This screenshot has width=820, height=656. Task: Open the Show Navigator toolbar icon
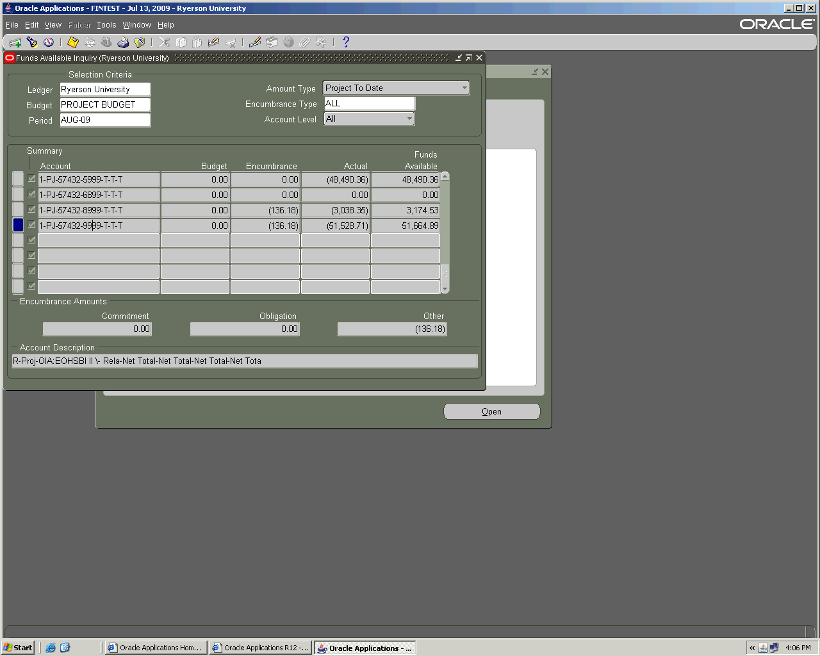(x=49, y=42)
